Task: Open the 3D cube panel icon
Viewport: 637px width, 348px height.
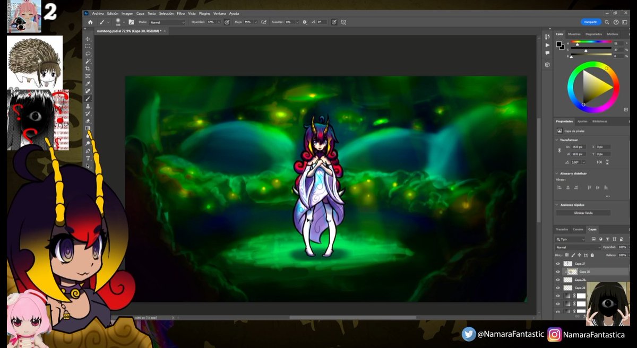Action: coord(547,65)
